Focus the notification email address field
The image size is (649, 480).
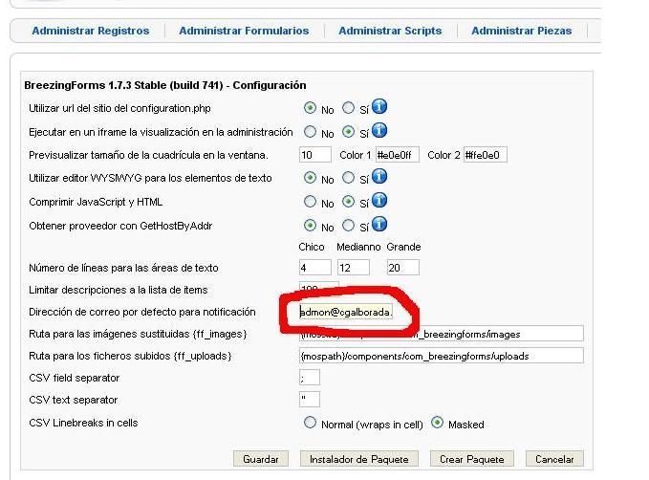tap(346, 312)
